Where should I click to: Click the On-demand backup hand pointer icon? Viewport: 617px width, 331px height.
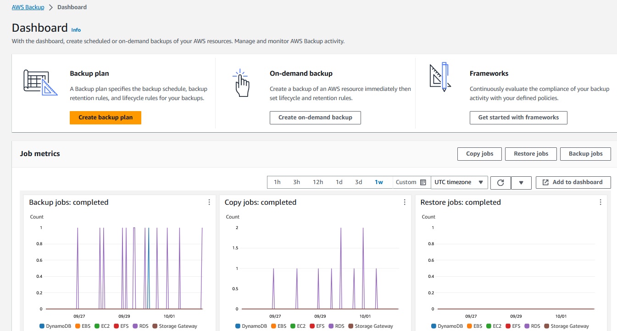241,83
